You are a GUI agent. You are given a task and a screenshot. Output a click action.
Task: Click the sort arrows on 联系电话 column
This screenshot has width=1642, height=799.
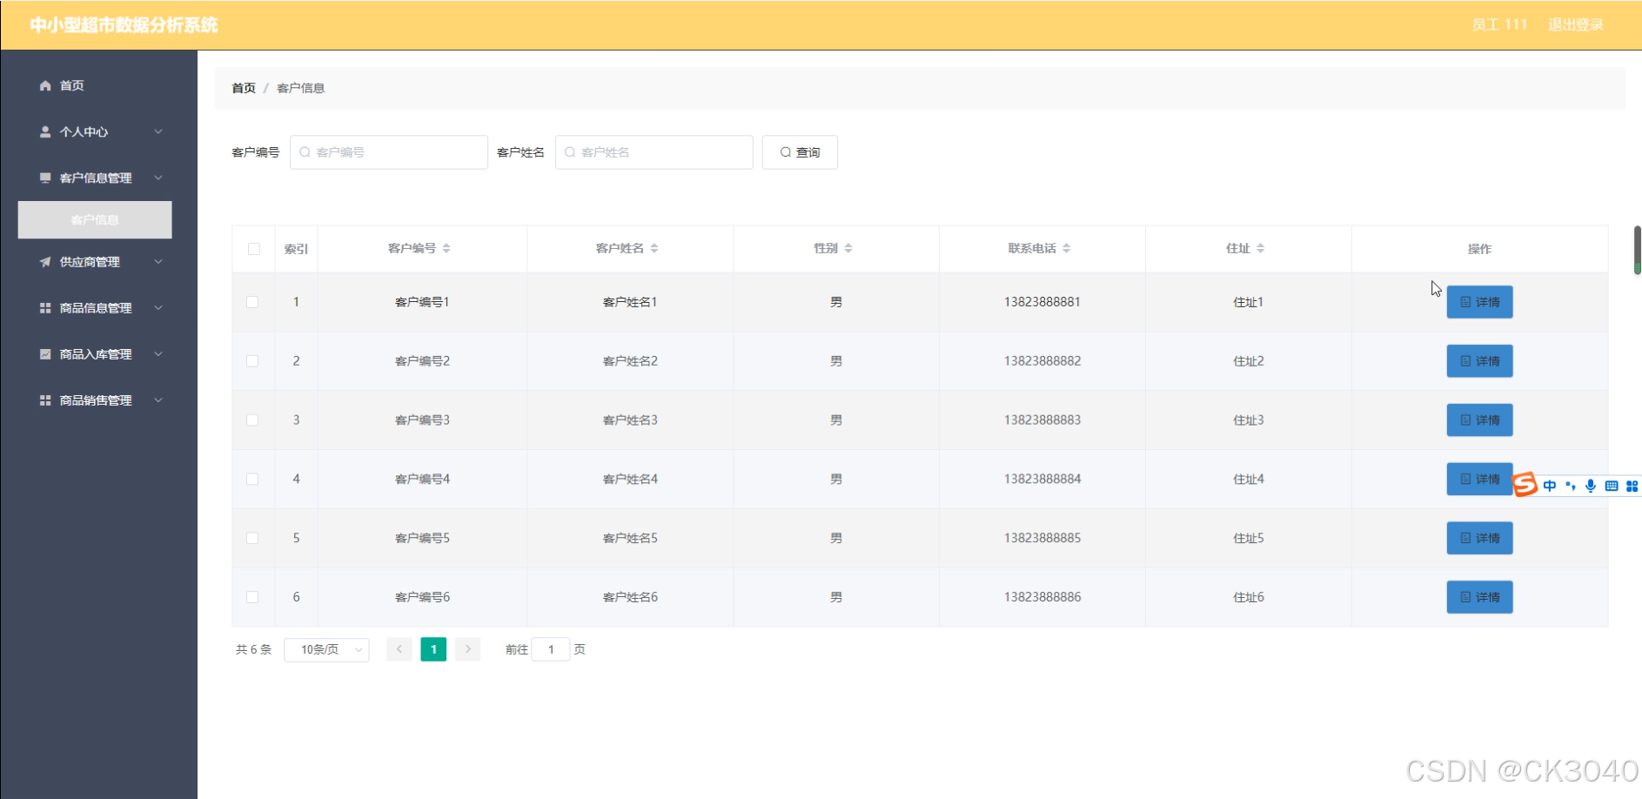pyautogui.click(x=1067, y=248)
